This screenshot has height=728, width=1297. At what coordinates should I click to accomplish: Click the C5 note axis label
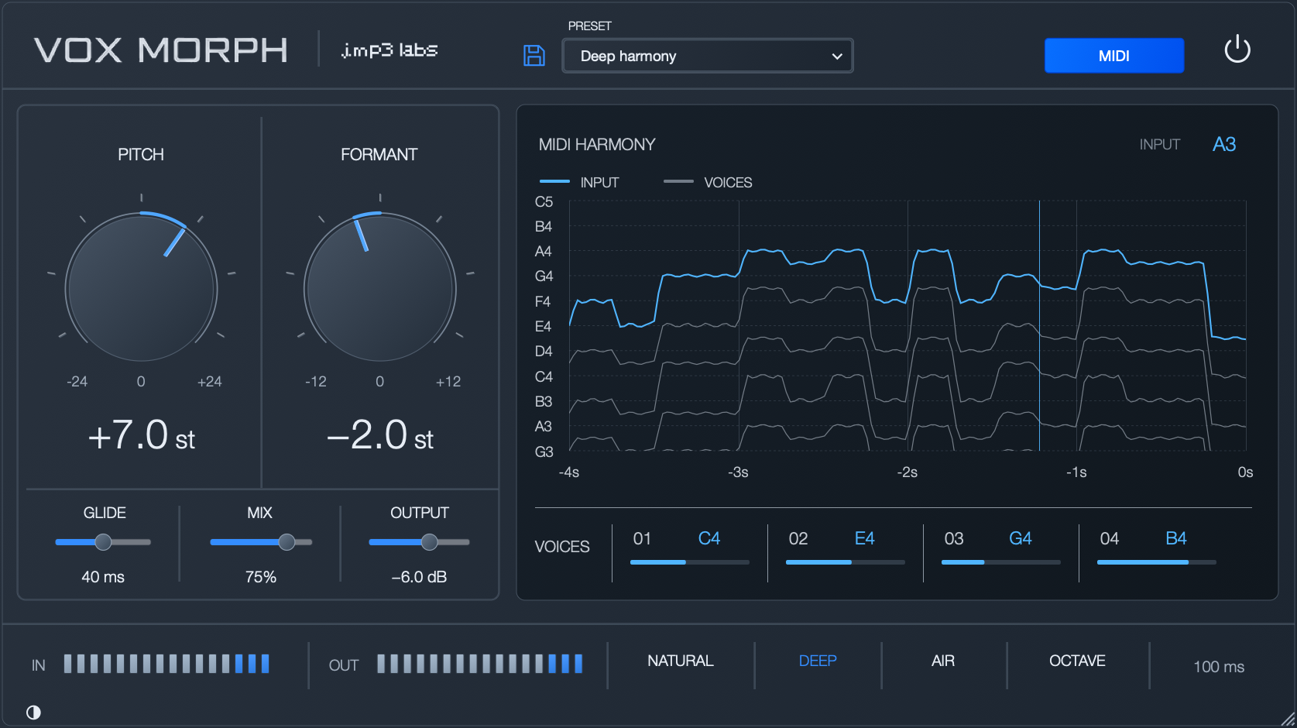pos(544,202)
